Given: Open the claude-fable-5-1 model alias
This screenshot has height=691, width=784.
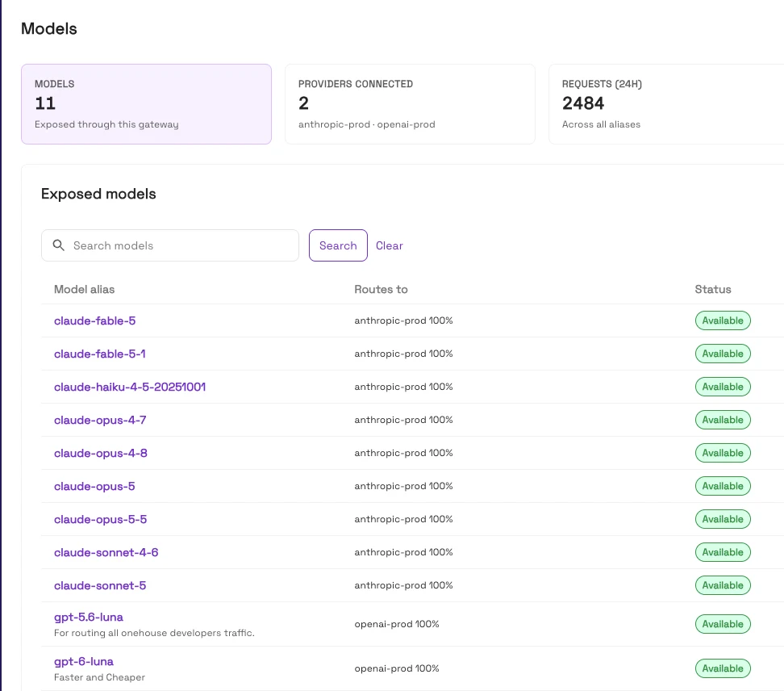Looking at the screenshot, I should click(x=99, y=354).
